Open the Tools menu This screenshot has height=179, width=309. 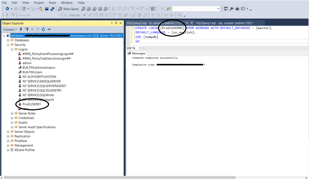tap(52, 3)
